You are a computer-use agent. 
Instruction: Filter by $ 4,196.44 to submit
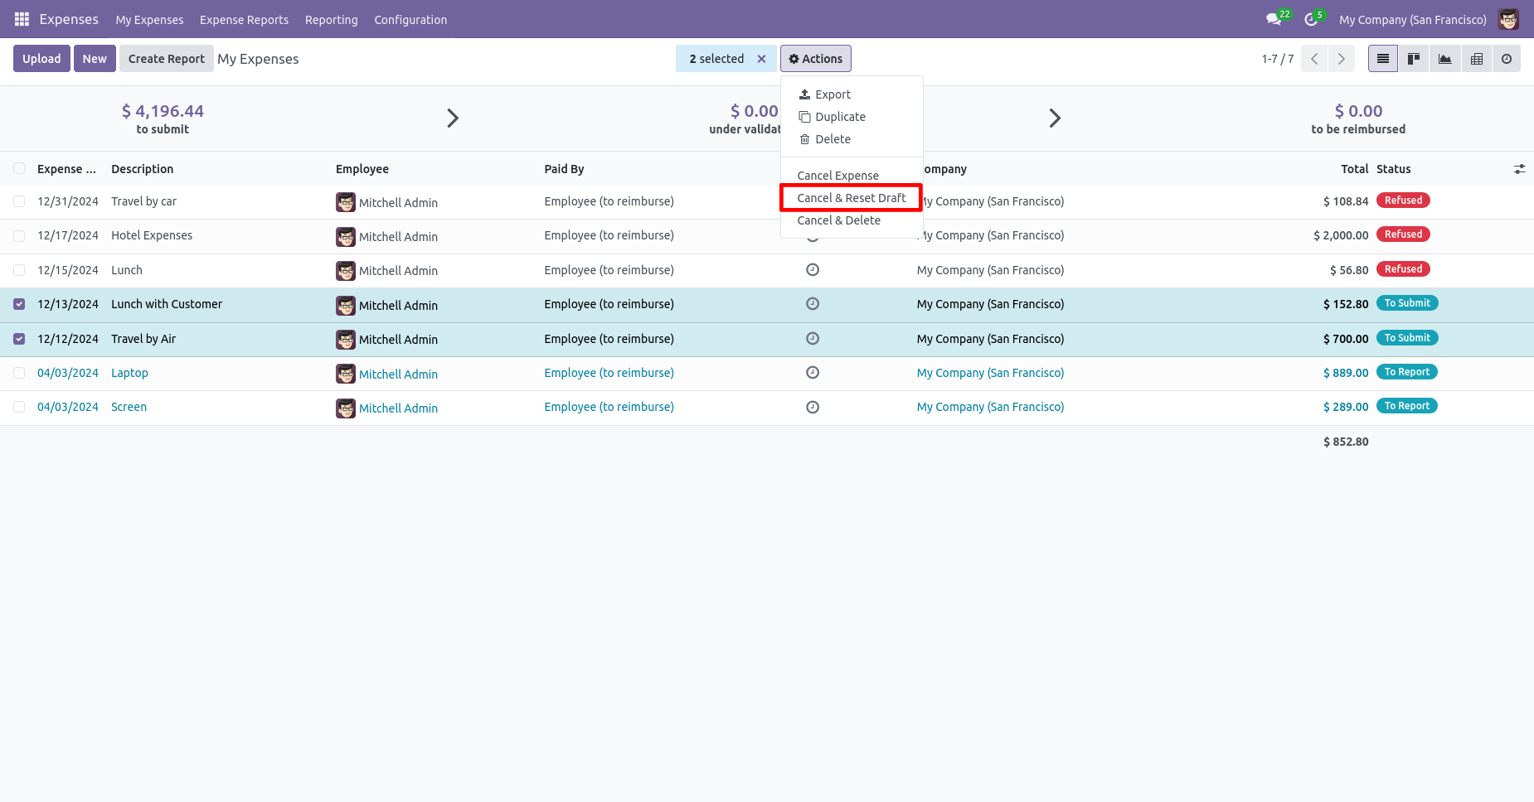point(163,118)
